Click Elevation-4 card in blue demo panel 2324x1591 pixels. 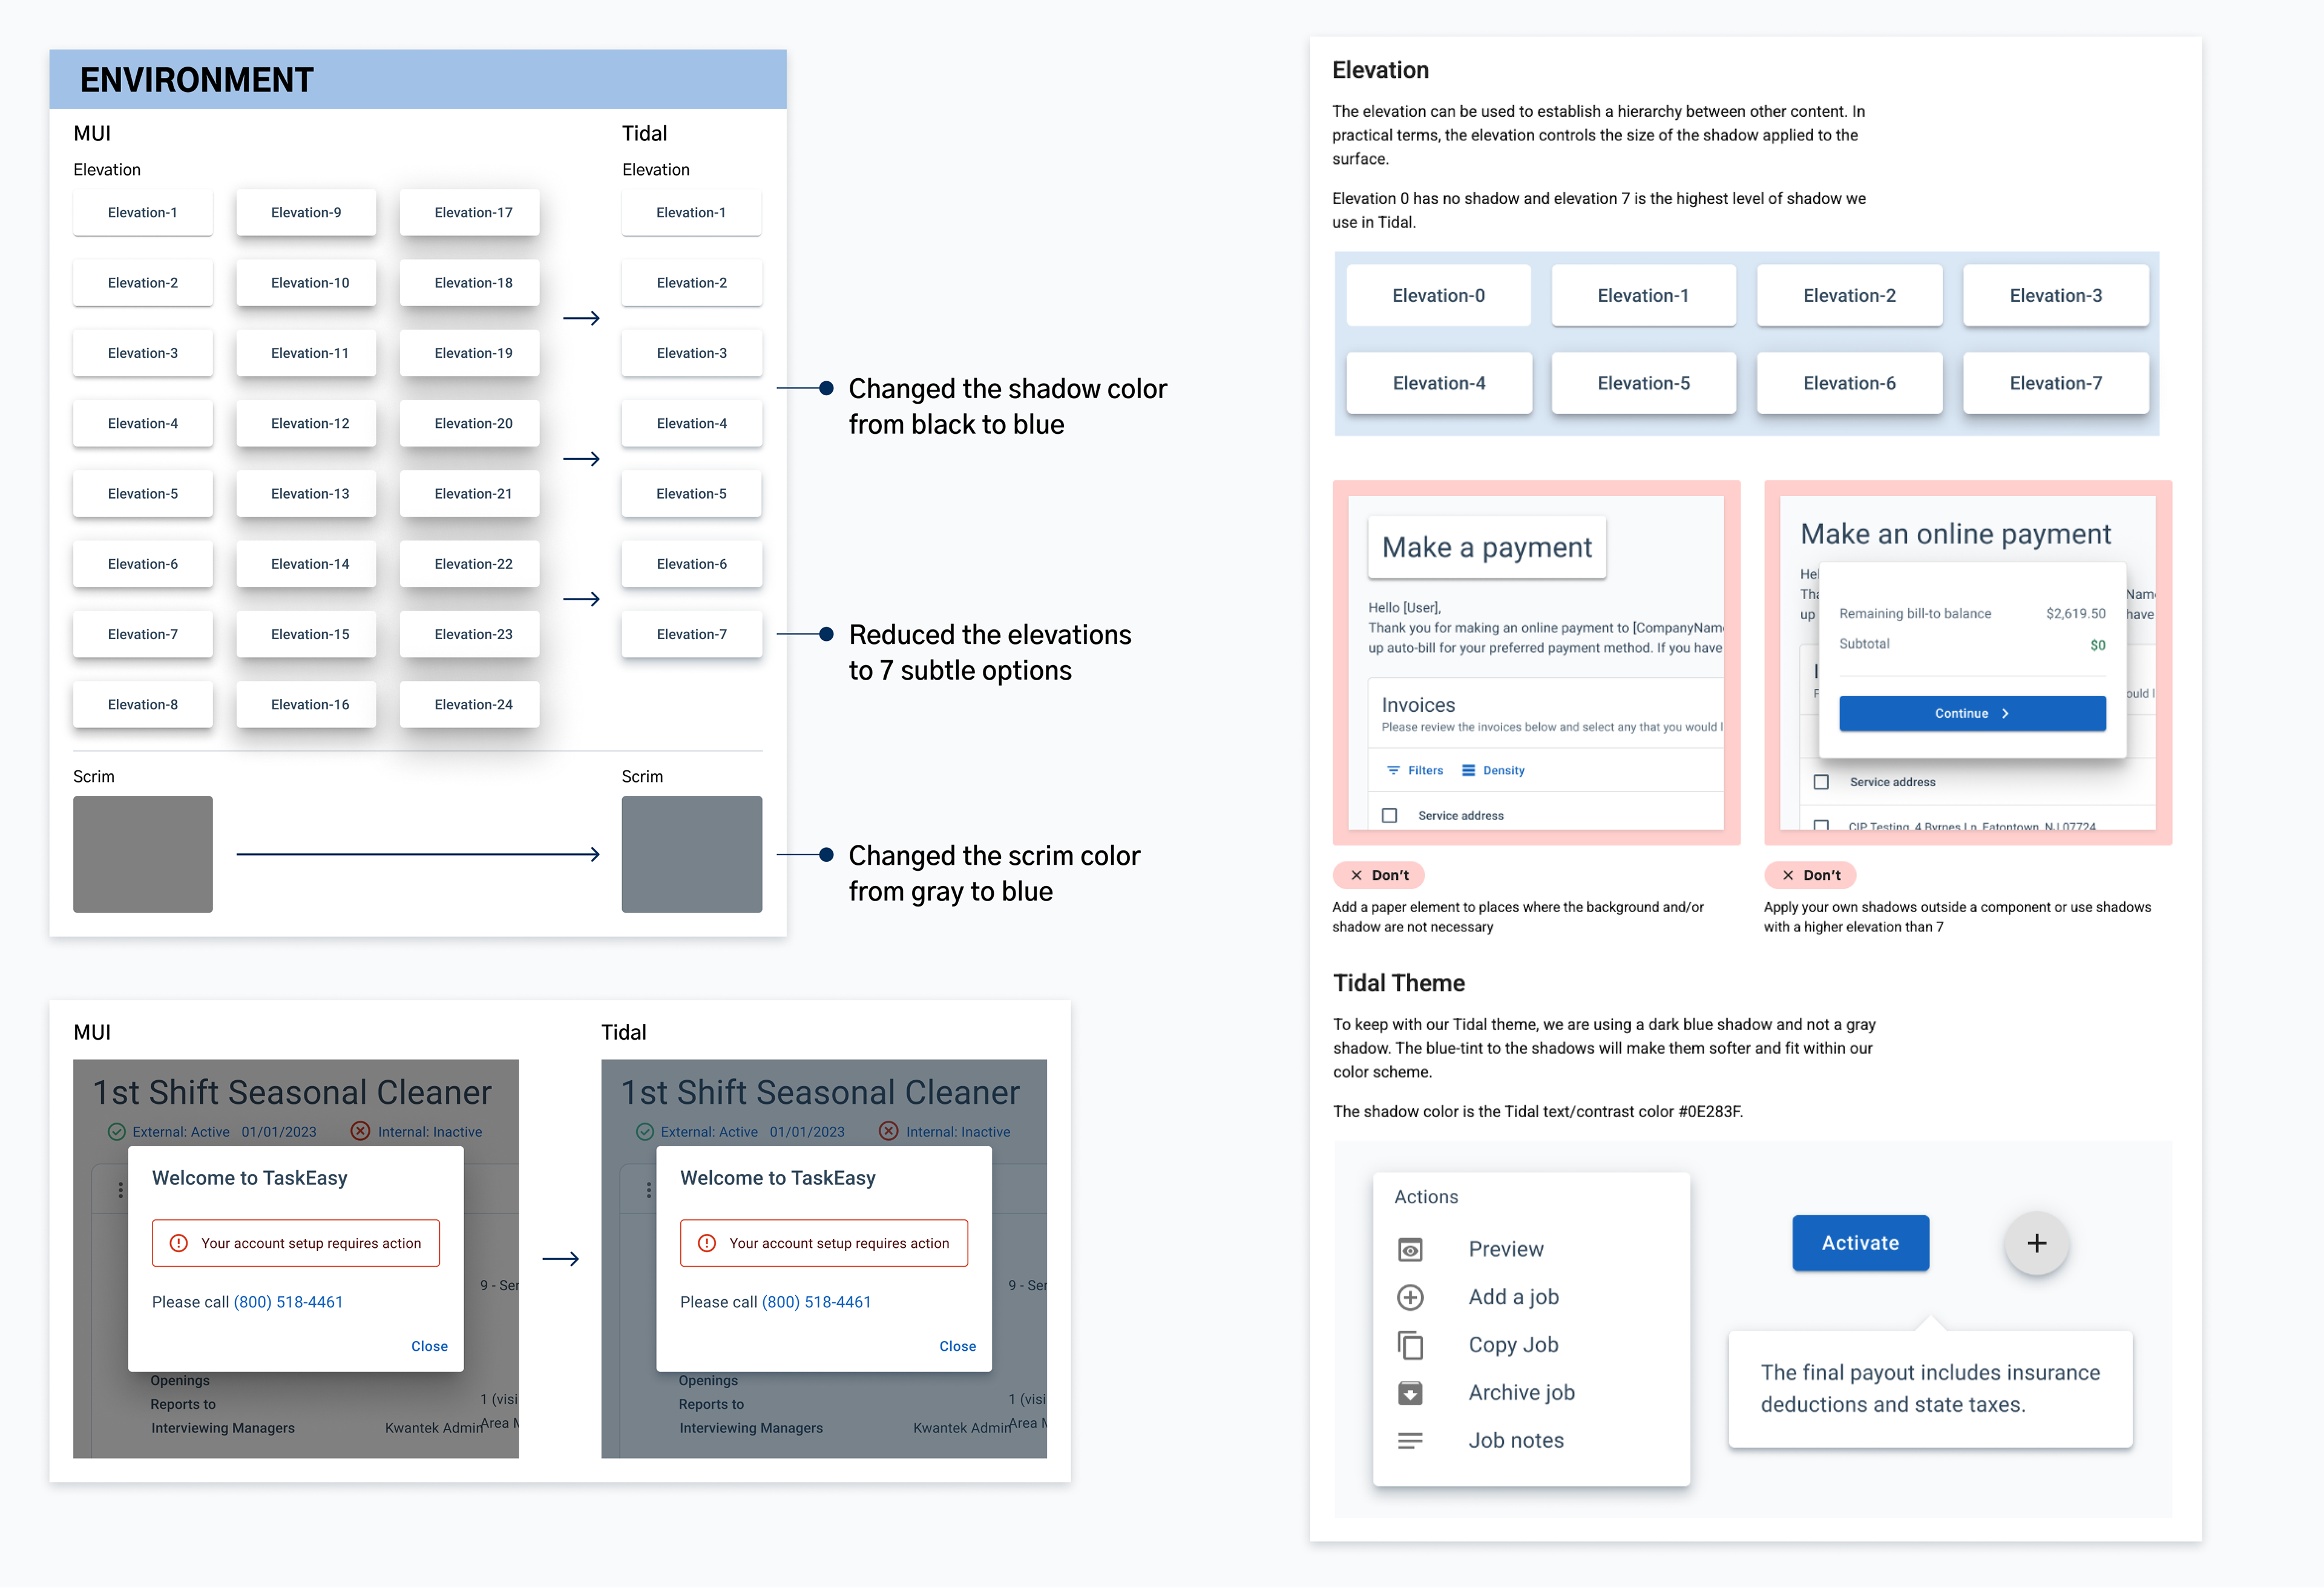1438,384
